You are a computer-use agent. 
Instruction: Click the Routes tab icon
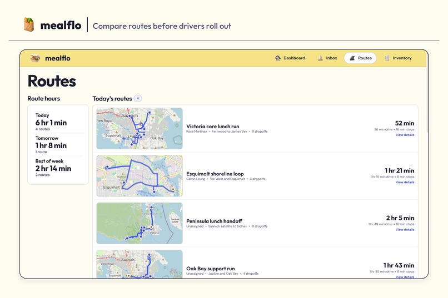pos(352,58)
